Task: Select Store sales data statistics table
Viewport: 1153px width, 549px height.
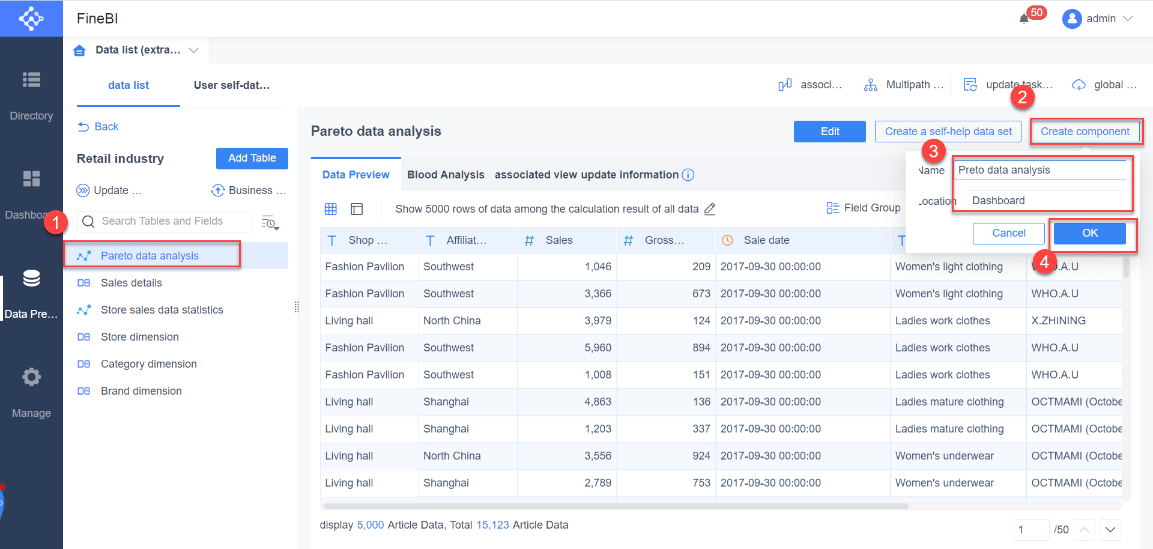Action: click(x=176, y=310)
